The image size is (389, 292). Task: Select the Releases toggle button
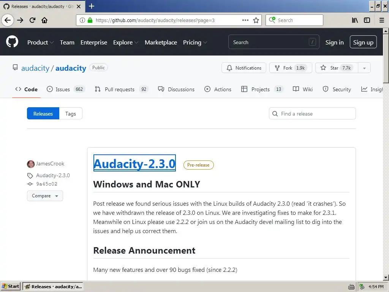(x=43, y=113)
